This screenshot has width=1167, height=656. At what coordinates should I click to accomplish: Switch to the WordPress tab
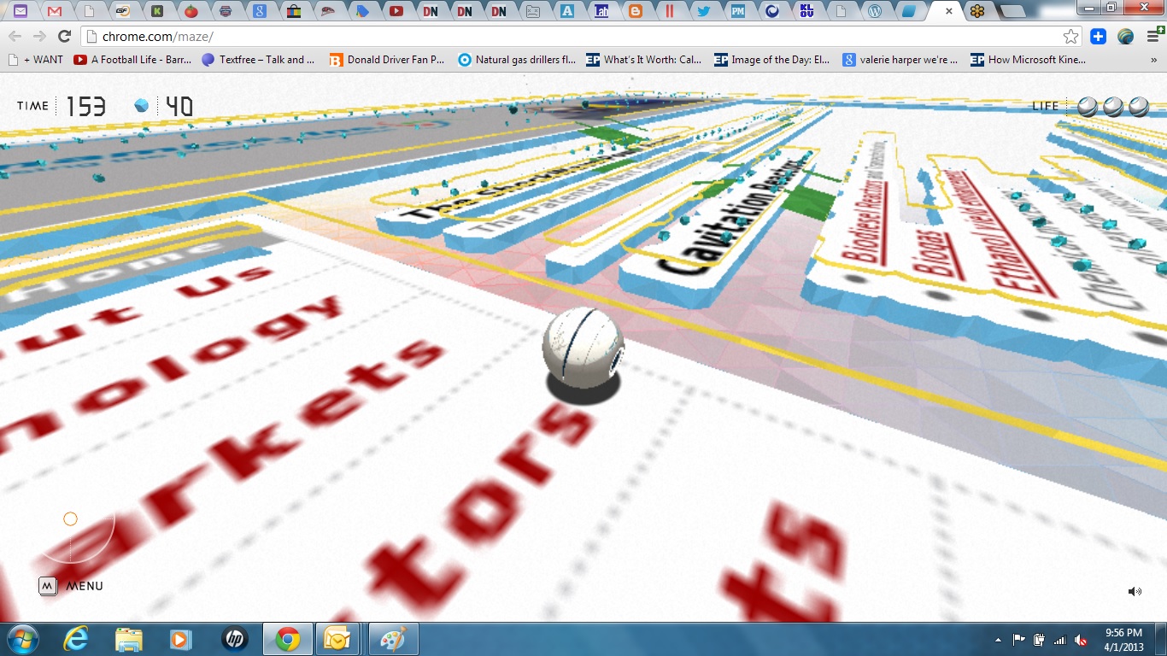tap(874, 11)
